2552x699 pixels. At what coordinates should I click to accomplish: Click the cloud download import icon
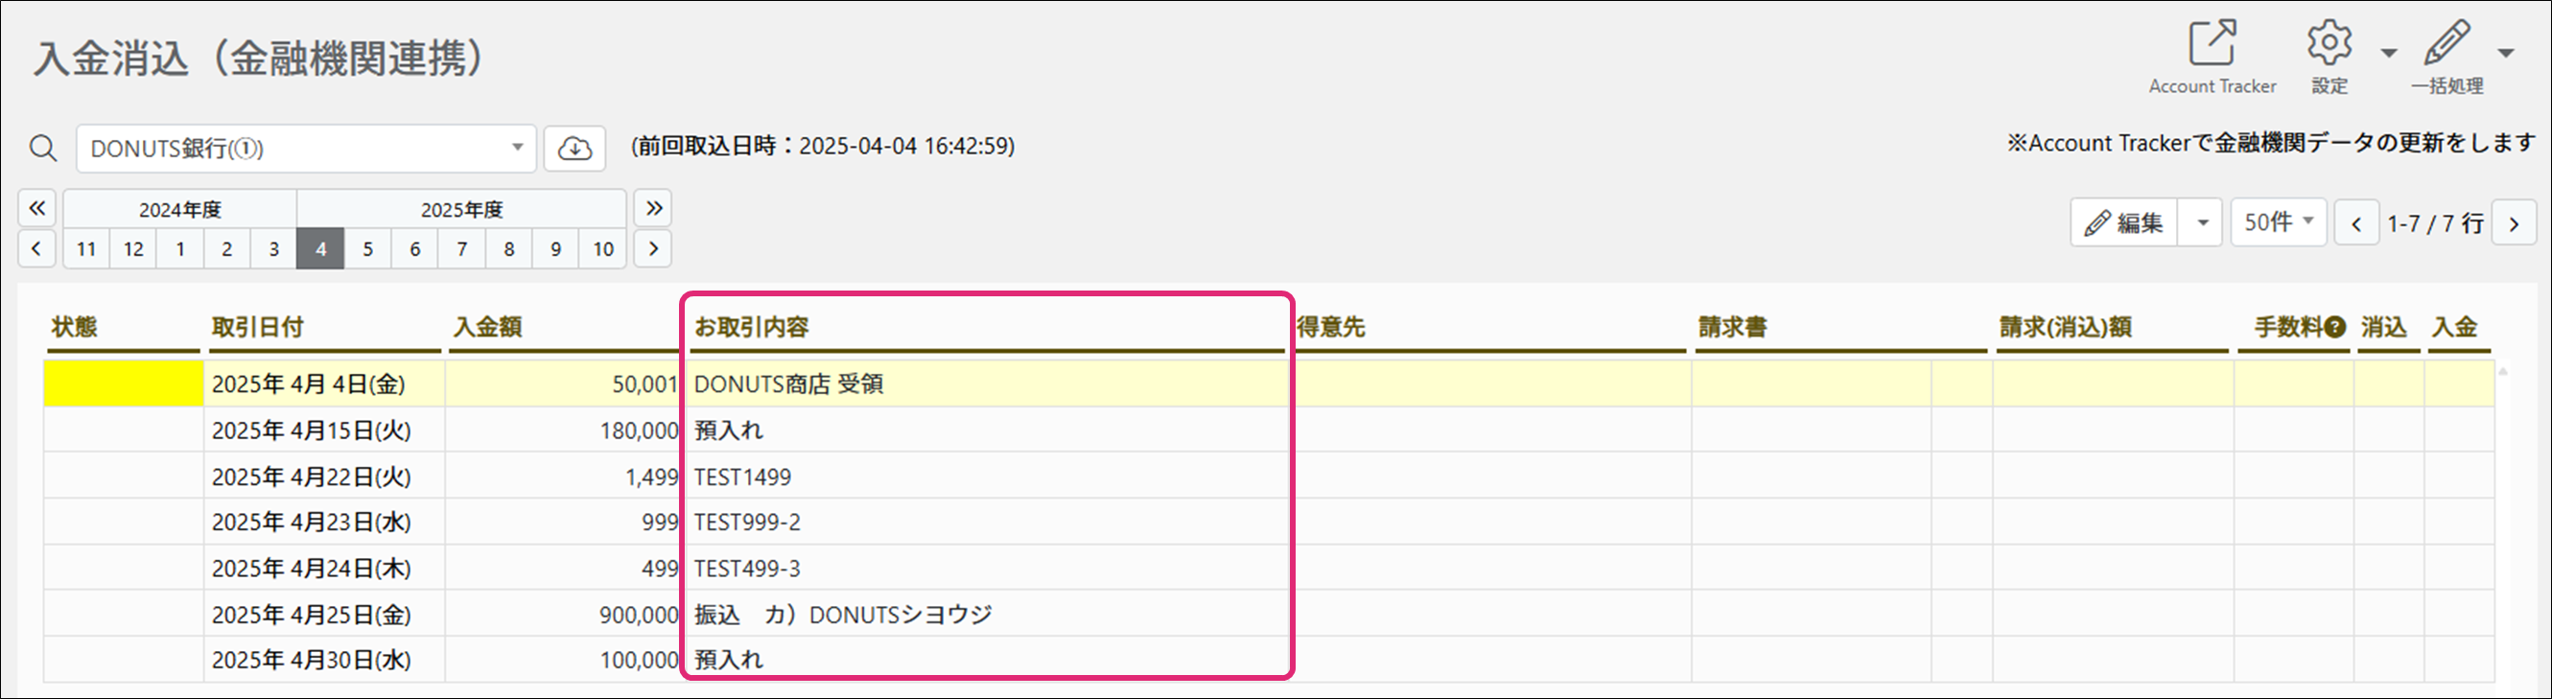(574, 149)
